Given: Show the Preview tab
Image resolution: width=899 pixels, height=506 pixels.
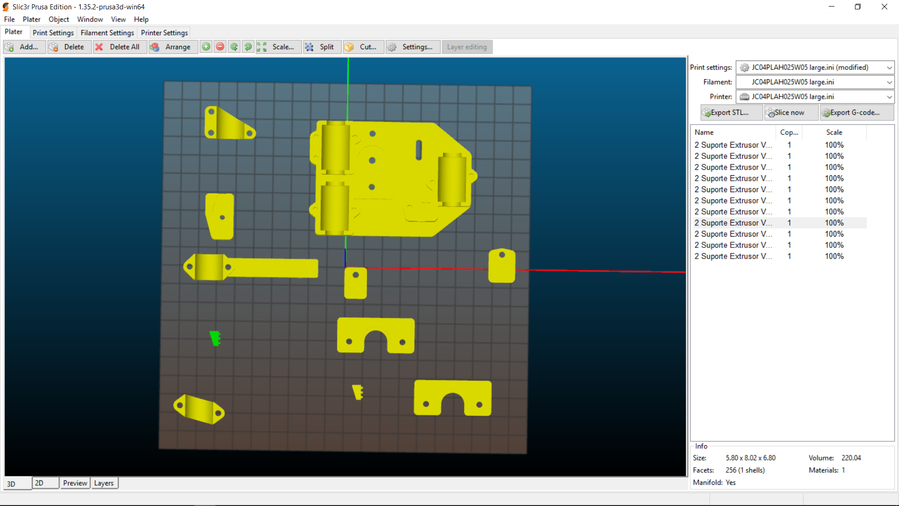Looking at the screenshot, I should pyautogui.click(x=75, y=483).
